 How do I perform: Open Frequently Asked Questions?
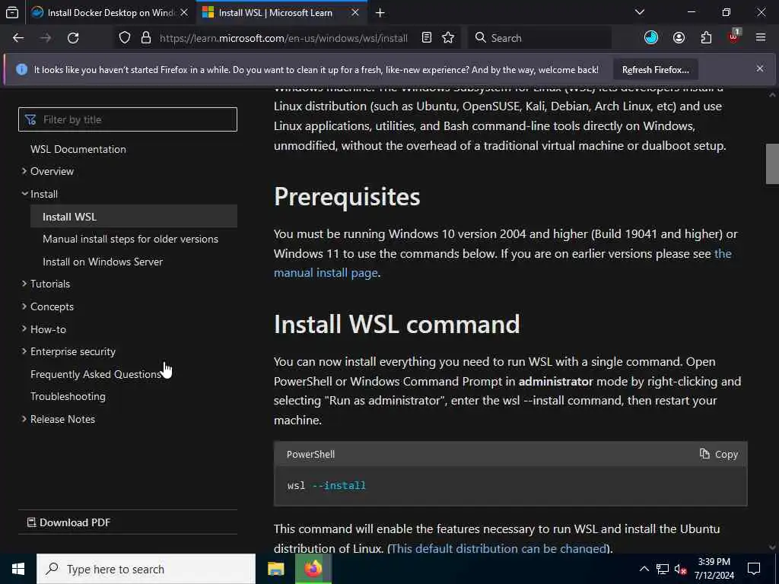point(95,374)
